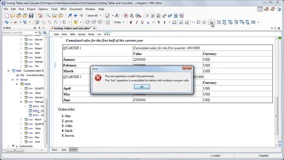The height and width of the screenshot is (160, 284).
Task: Toggle Bold formatting
Action: pyautogui.click(x=130, y=22)
